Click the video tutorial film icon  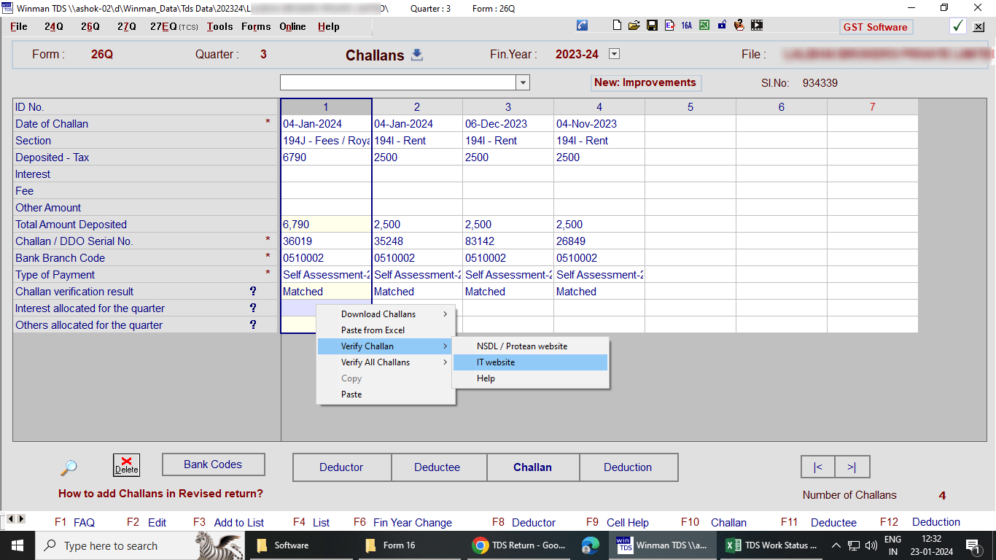pos(757,26)
